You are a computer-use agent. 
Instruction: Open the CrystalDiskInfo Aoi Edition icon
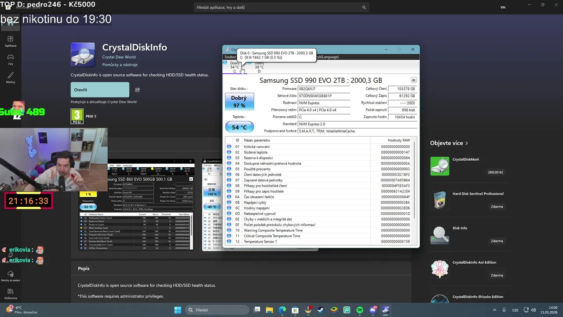point(440,269)
